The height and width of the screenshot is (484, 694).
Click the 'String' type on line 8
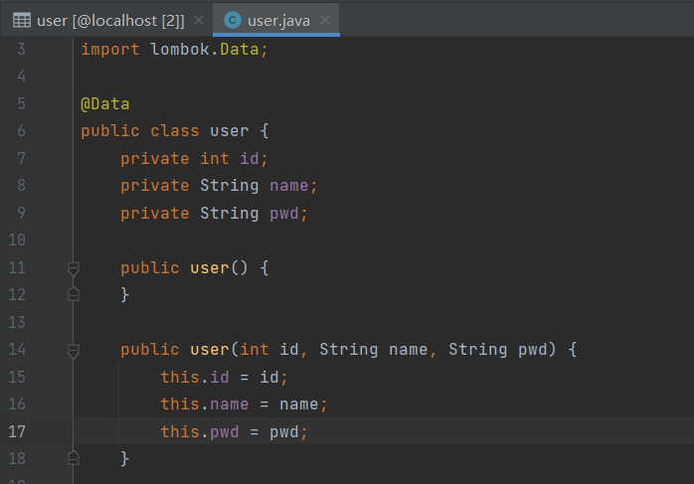(x=230, y=186)
